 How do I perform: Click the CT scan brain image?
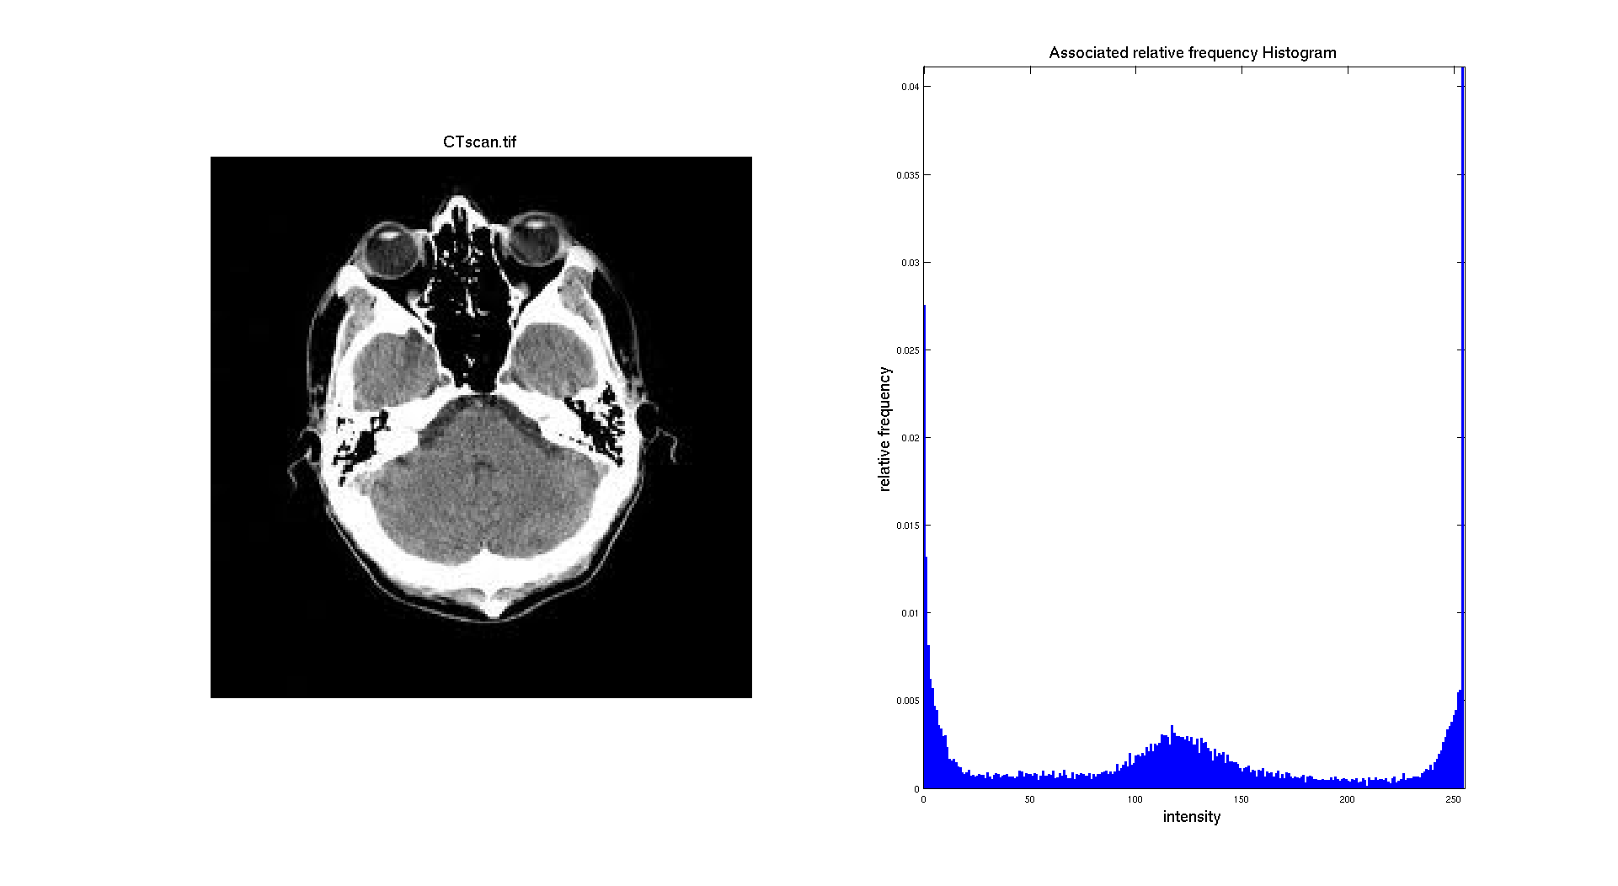pyautogui.click(x=481, y=427)
